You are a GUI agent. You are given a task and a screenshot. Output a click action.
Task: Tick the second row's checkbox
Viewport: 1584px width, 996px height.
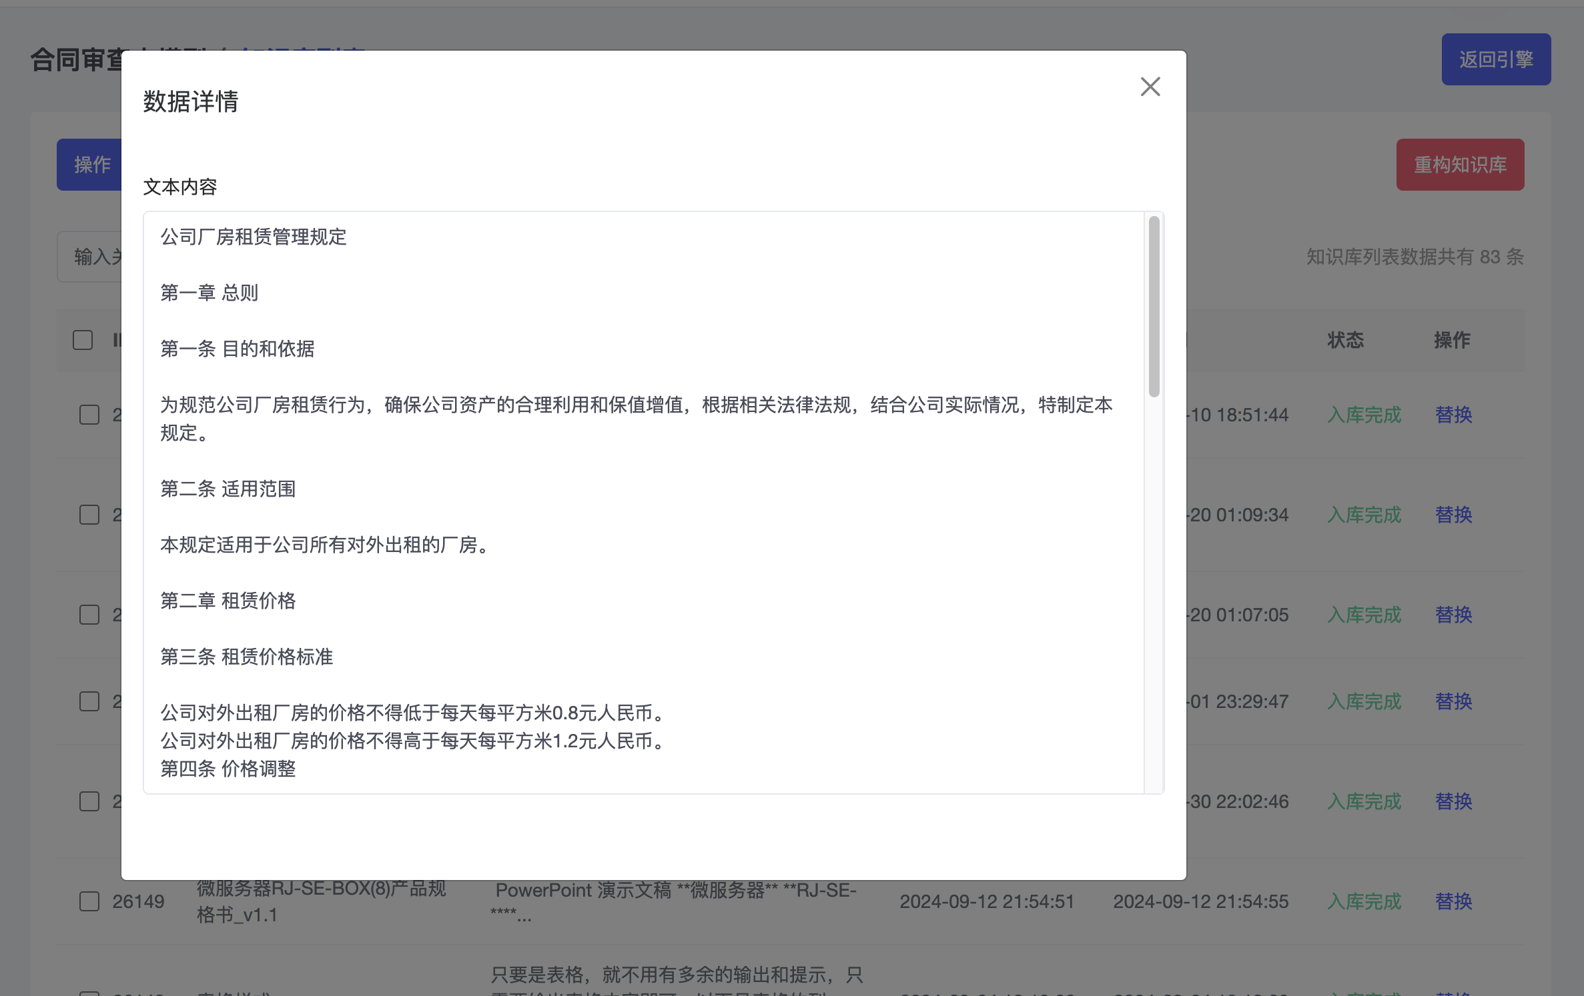tap(89, 515)
